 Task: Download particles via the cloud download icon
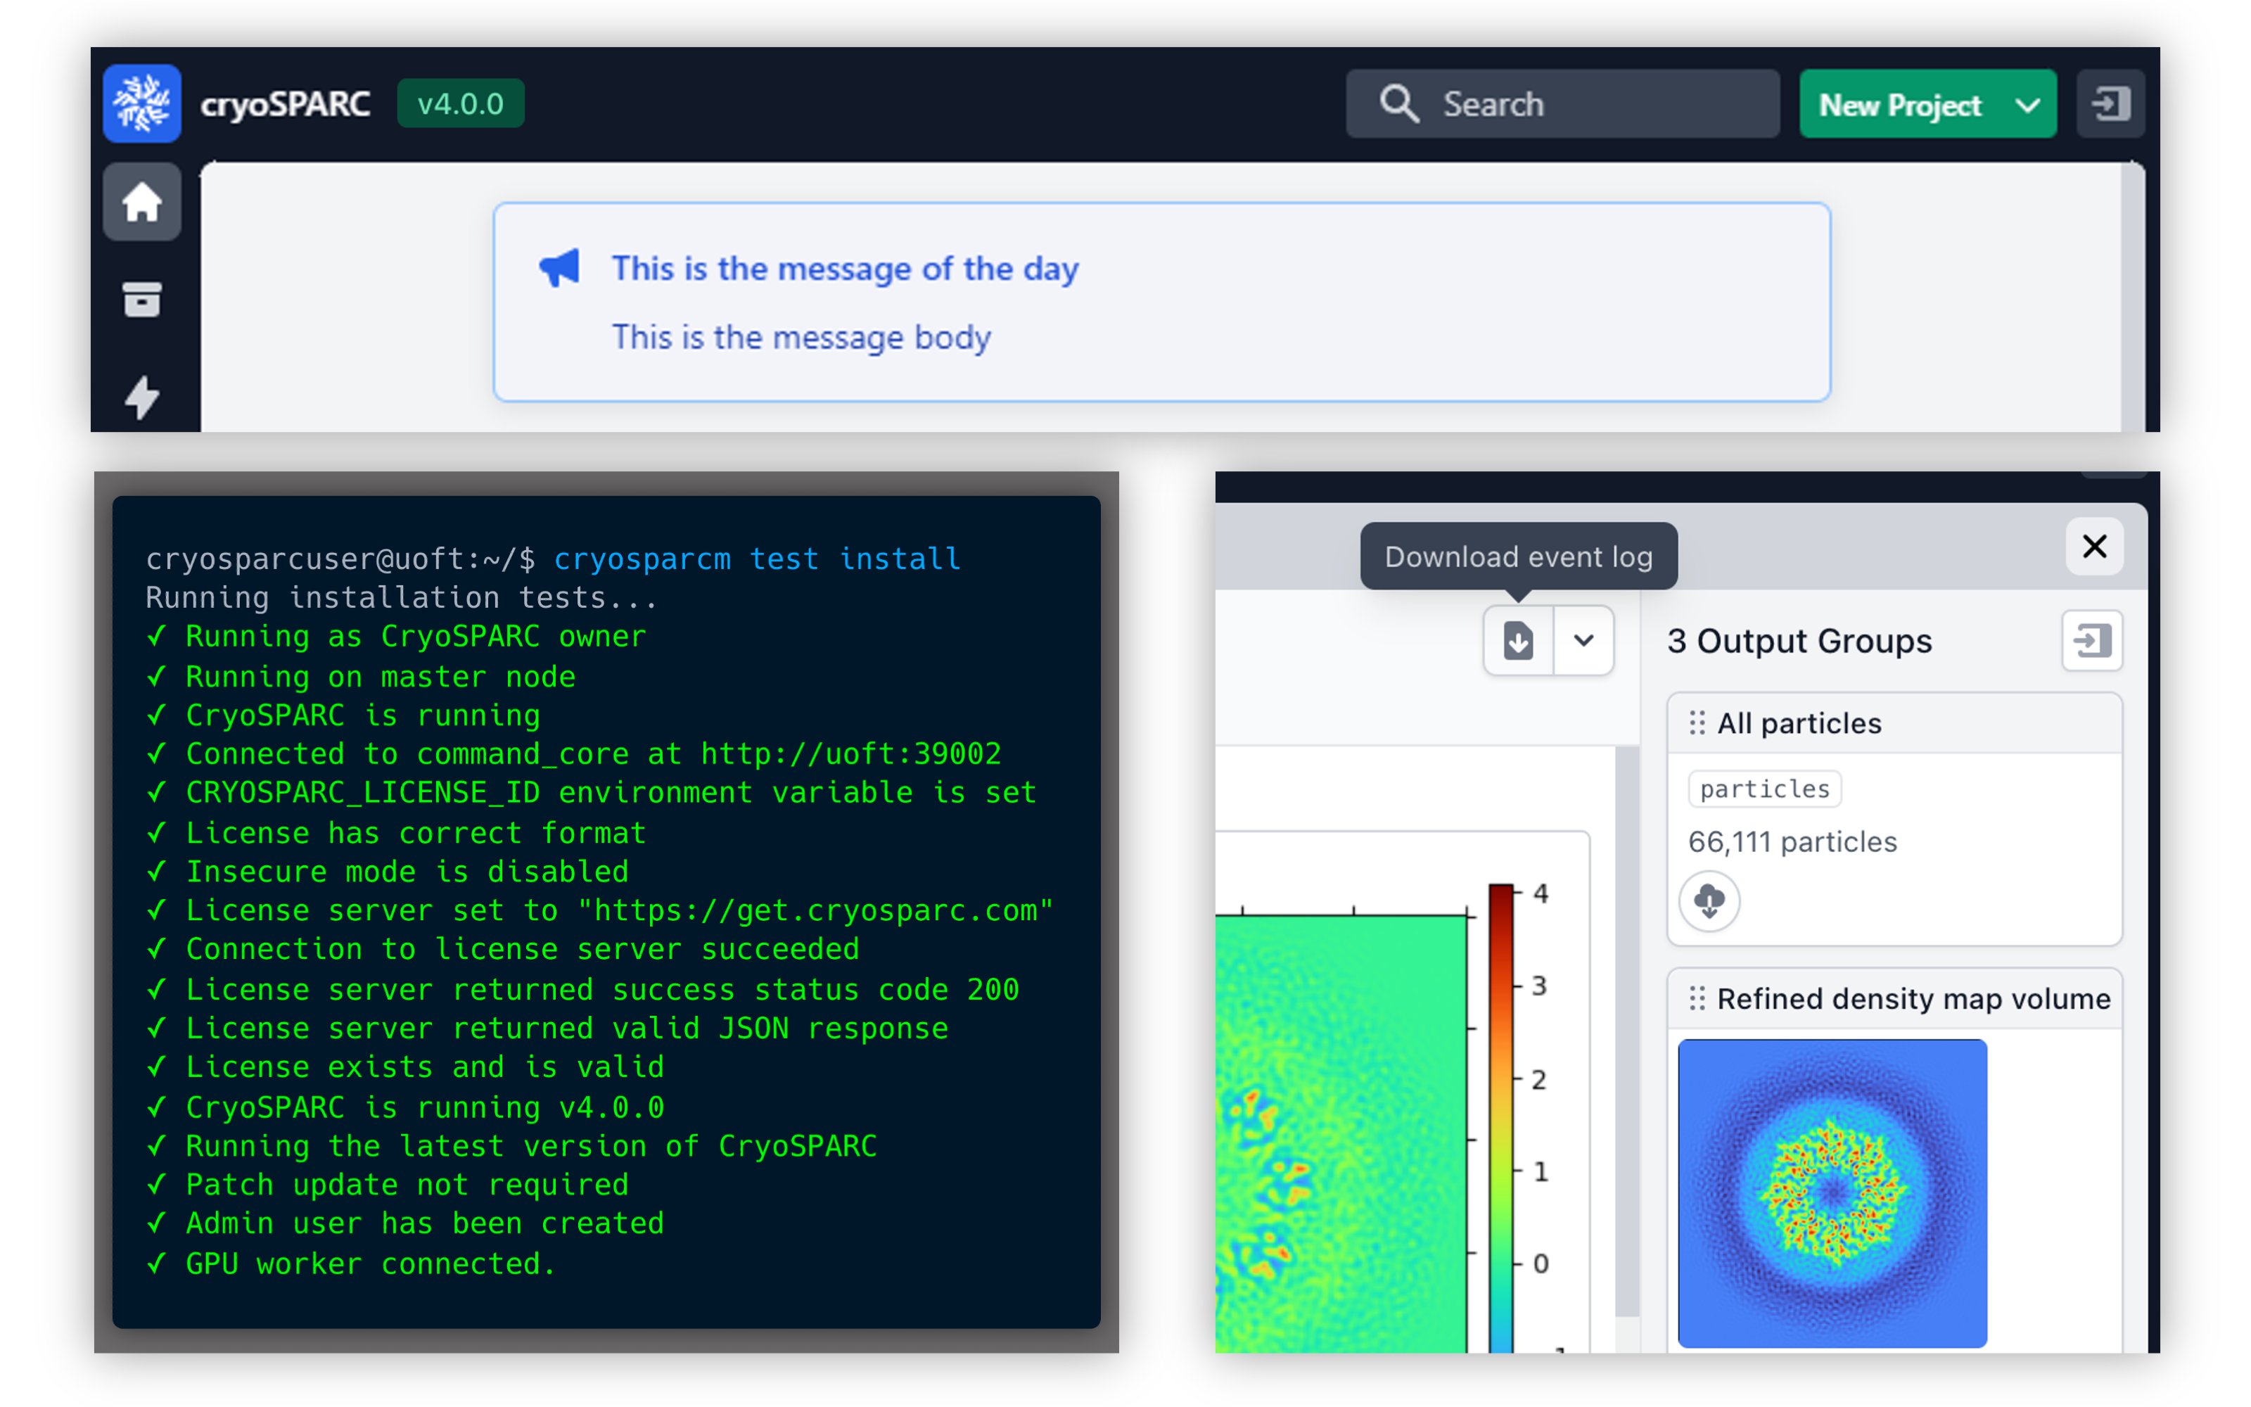point(1709,900)
